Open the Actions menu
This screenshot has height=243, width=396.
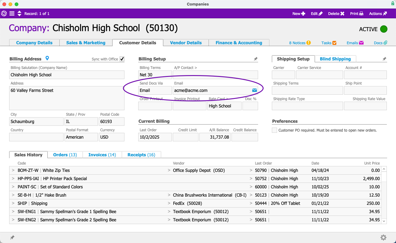(x=378, y=13)
